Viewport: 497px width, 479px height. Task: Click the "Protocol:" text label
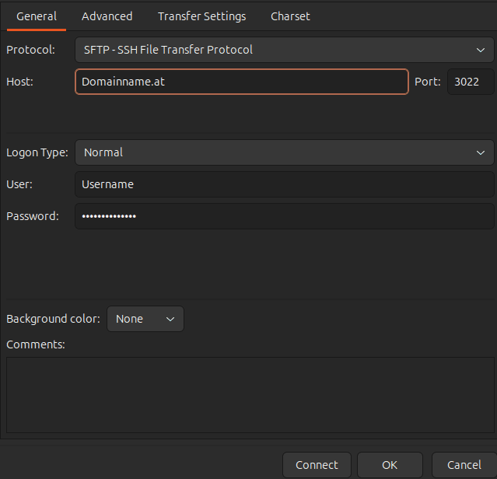[x=30, y=50]
